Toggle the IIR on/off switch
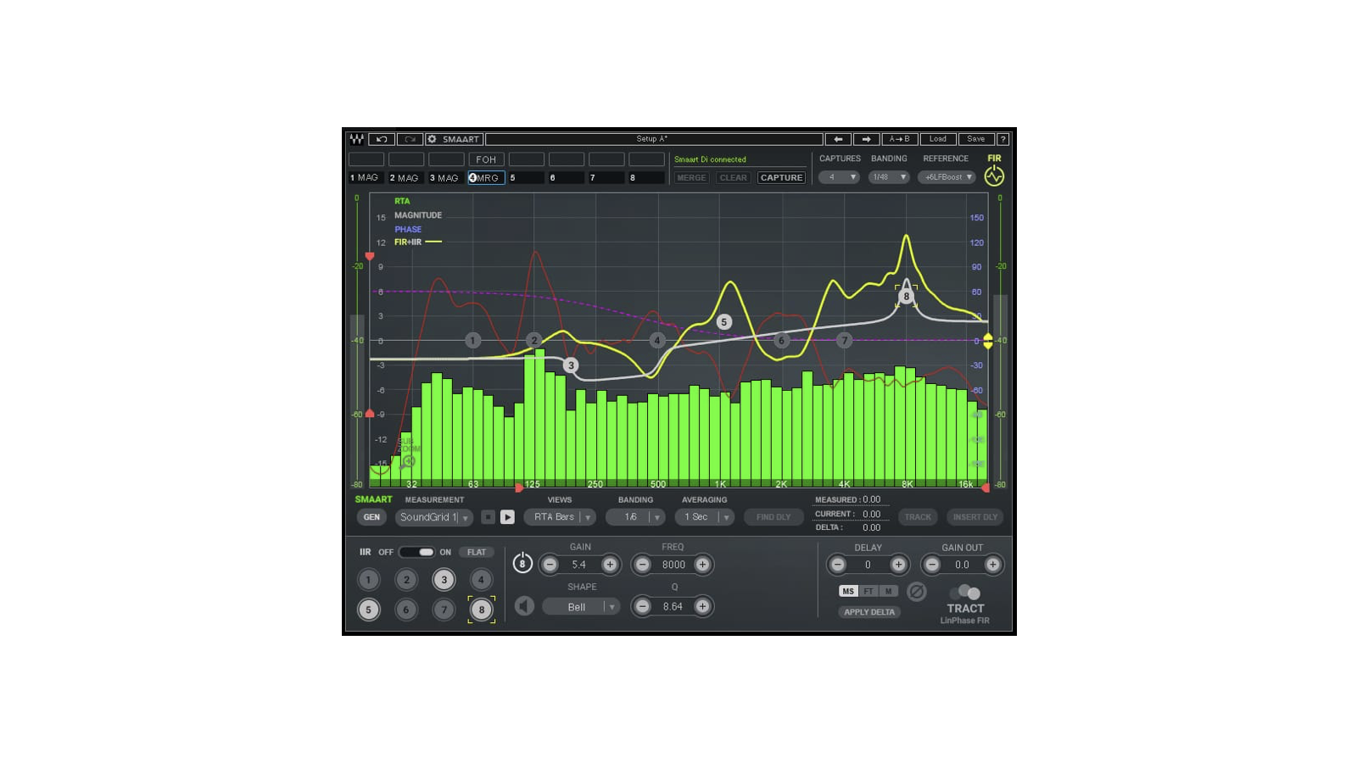Screen dimensions: 1357x763 point(416,552)
